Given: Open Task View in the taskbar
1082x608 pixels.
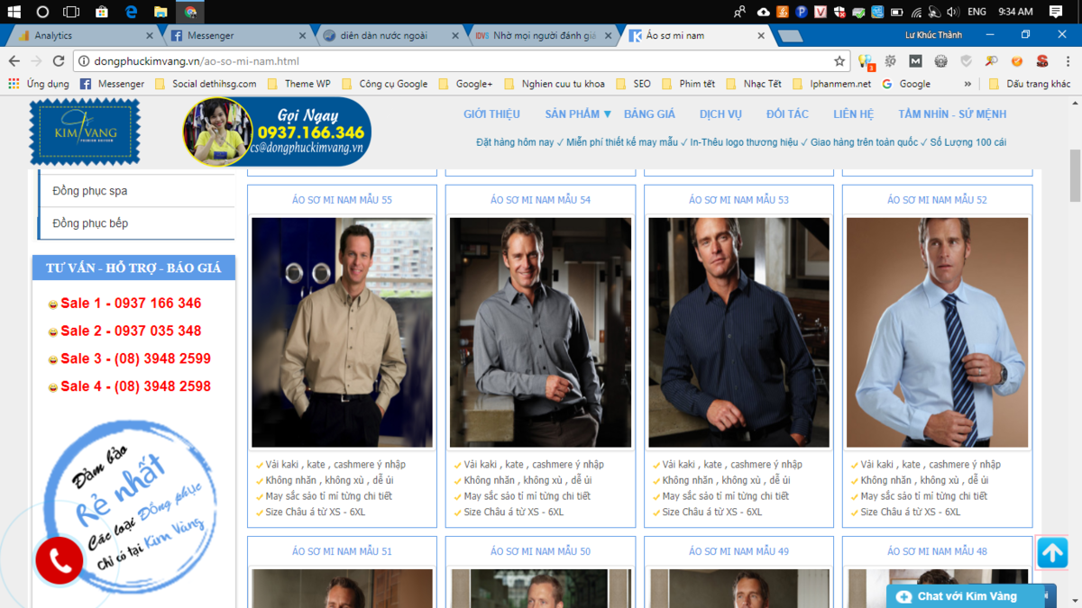Looking at the screenshot, I should coord(71,12).
